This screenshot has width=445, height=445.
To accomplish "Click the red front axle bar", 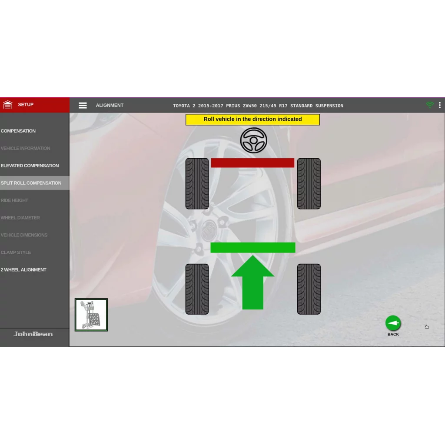I will (252, 163).
